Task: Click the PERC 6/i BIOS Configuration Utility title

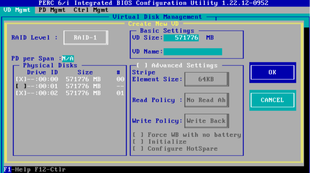Action: tap(153, 3)
